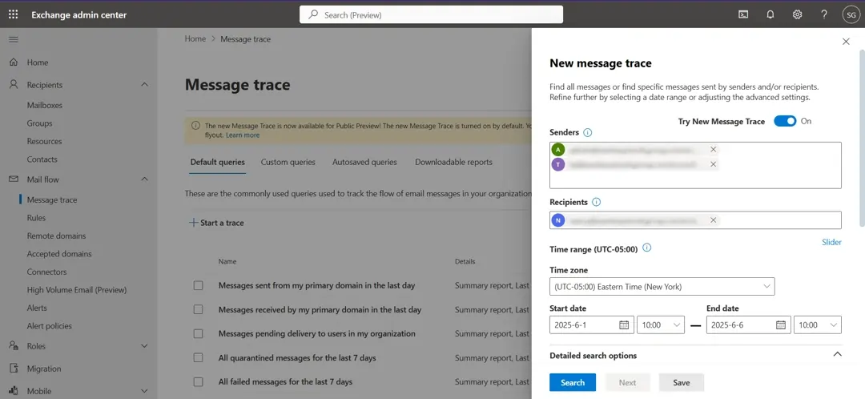
Task: Click inside the Senders input box
Action: [695, 165]
